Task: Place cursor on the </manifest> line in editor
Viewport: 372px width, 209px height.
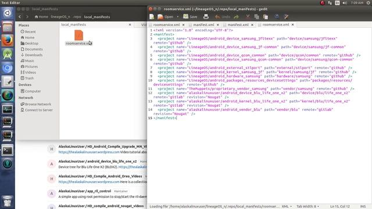Action: click(165, 118)
